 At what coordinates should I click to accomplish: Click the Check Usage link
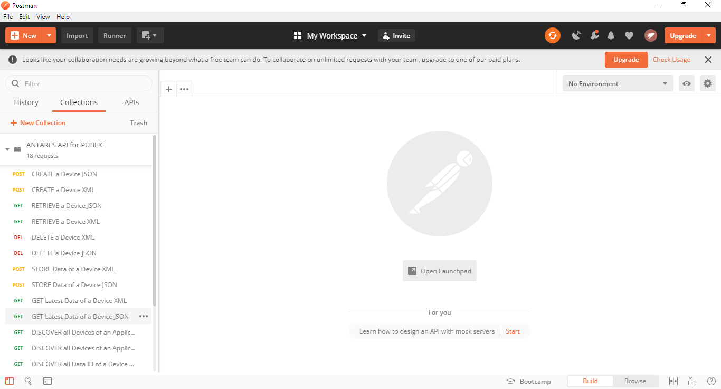tap(671, 60)
